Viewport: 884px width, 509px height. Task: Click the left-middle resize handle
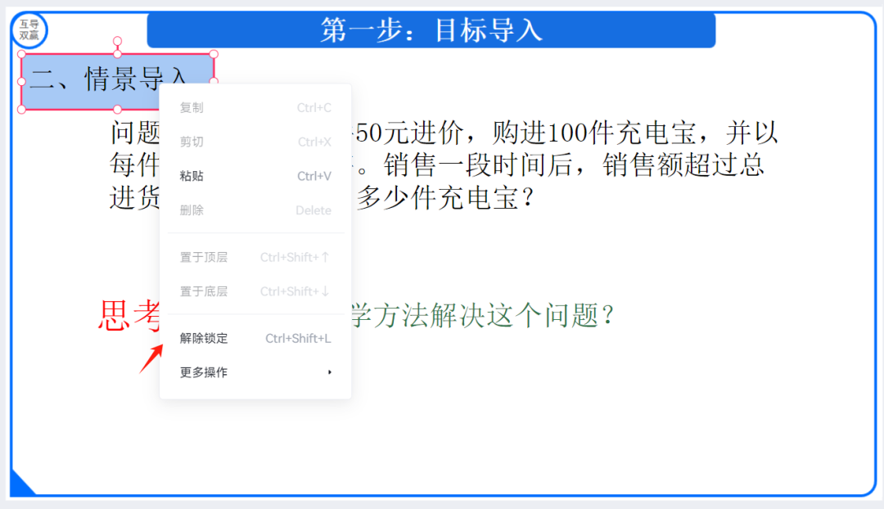20,82
